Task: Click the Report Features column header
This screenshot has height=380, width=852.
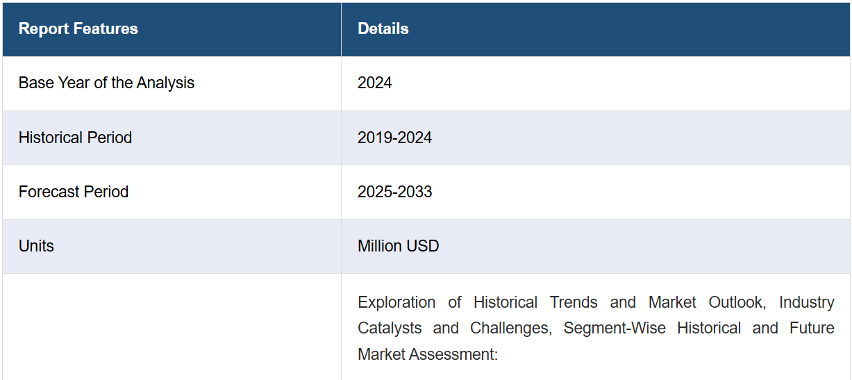Action: (x=78, y=29)
